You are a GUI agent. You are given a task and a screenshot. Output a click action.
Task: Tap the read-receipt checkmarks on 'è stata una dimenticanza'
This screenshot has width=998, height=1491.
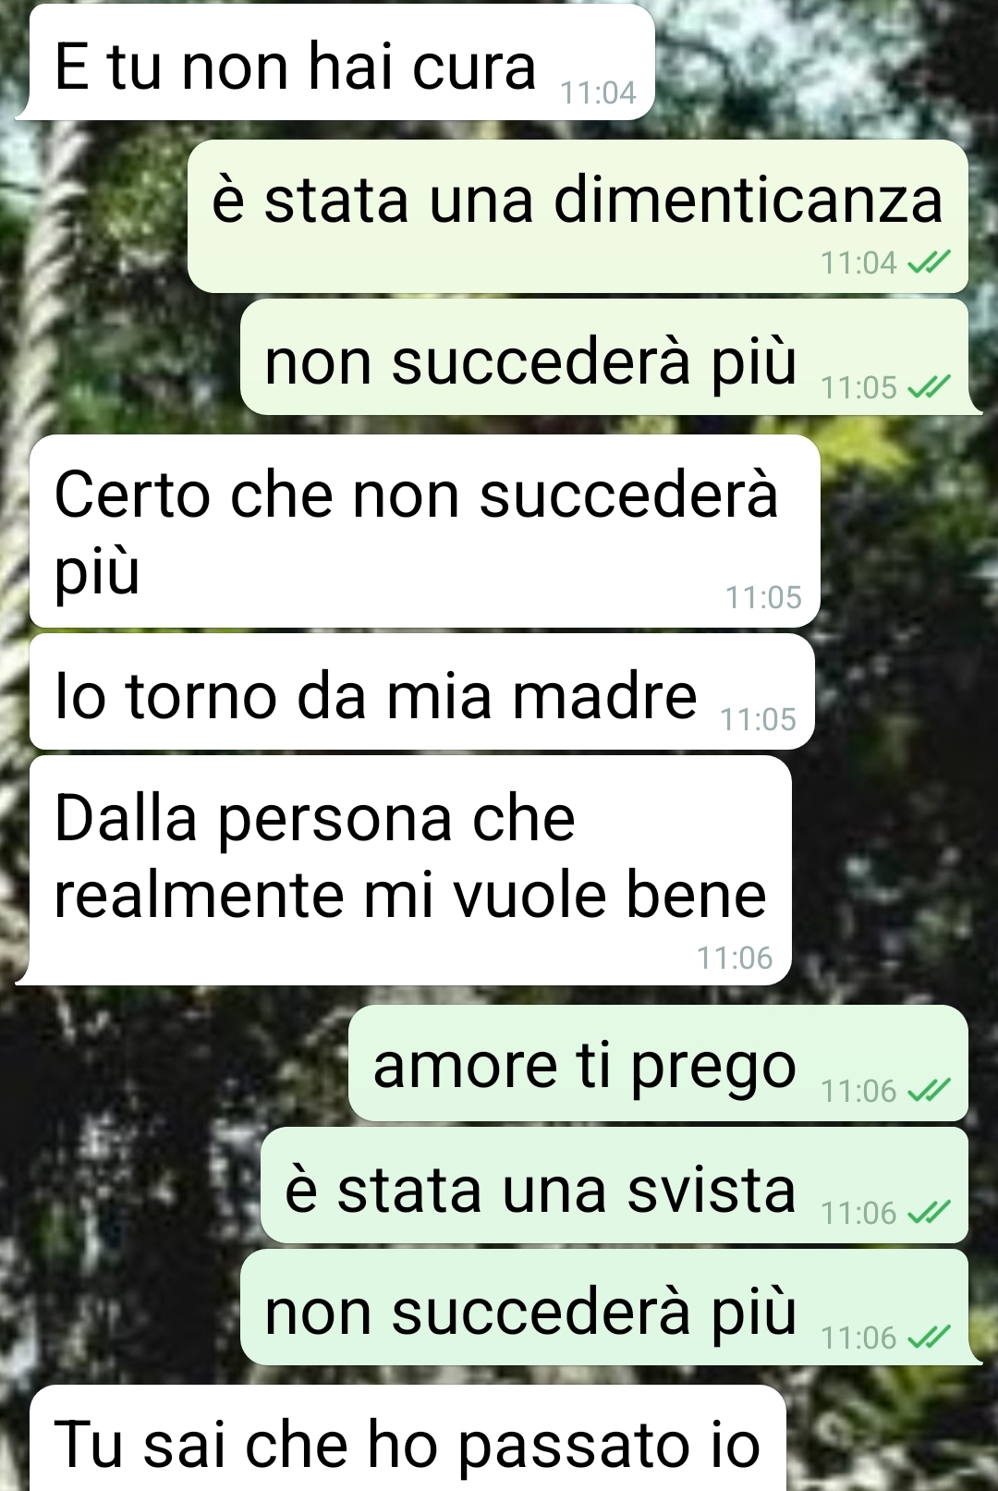point(928,263)
